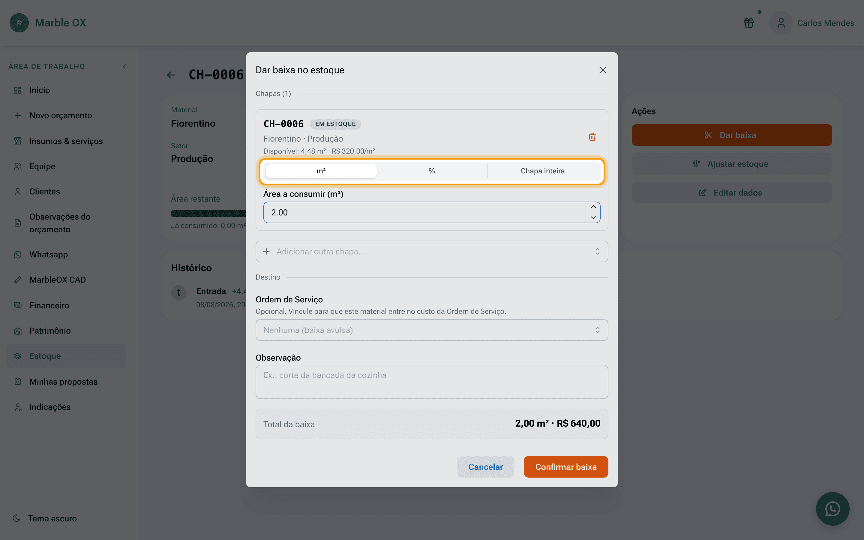Confirm with the Confirmar baixa button
Screen dimensions: 864x540
[565, 467]
